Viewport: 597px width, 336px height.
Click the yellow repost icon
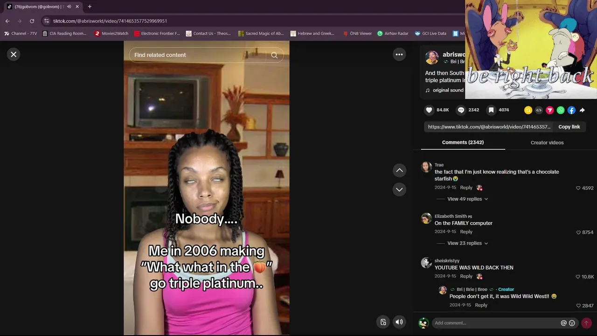tap(528, 110)
